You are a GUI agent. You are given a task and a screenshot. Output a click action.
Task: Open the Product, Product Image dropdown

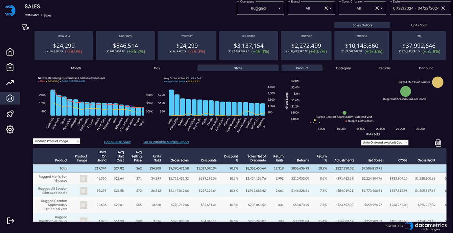coord(56,141)
